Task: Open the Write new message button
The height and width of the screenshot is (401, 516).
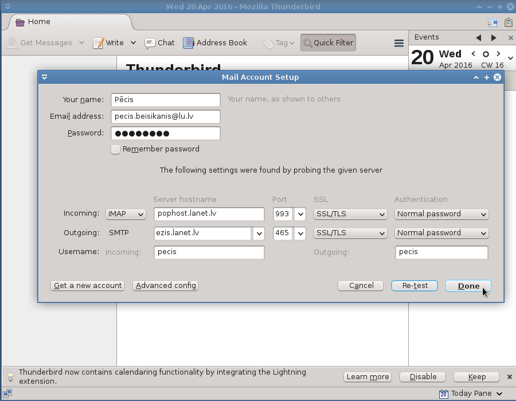Action: click(108, 43)
